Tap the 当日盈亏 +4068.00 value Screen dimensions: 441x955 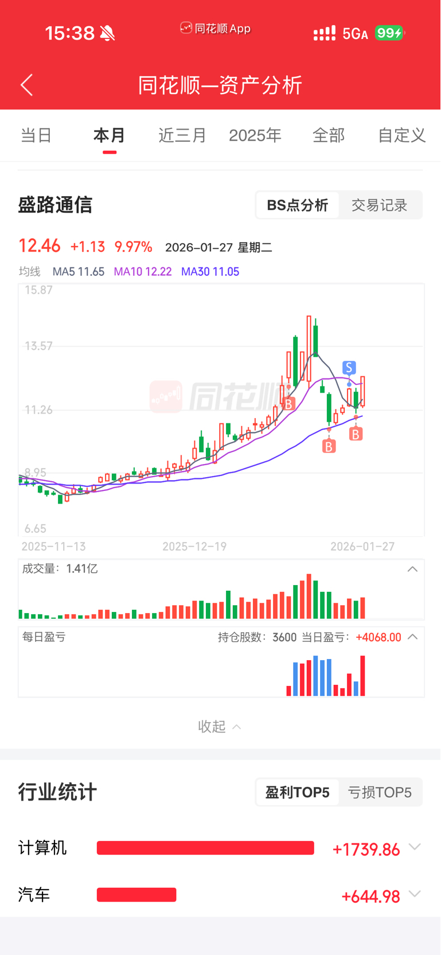[378, 637]
